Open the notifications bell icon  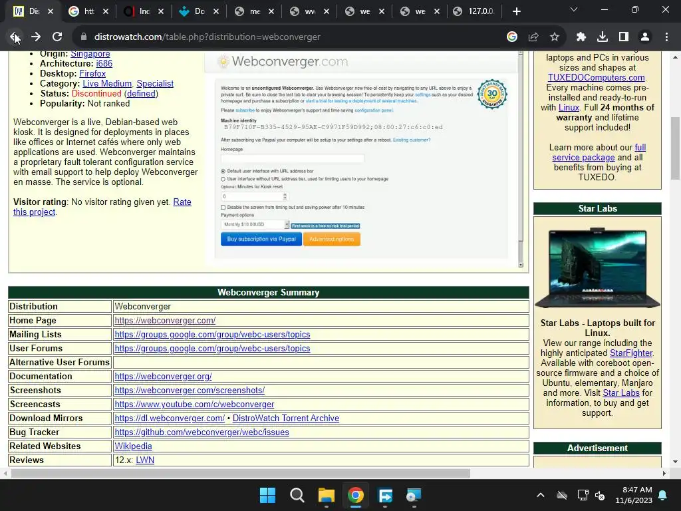tap(663, 495)
